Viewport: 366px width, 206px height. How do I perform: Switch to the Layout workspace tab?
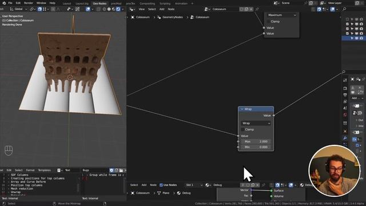point(67,3)
